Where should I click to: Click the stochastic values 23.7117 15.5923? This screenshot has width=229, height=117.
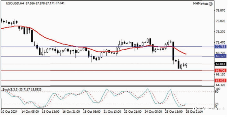[x=31, y=90]
